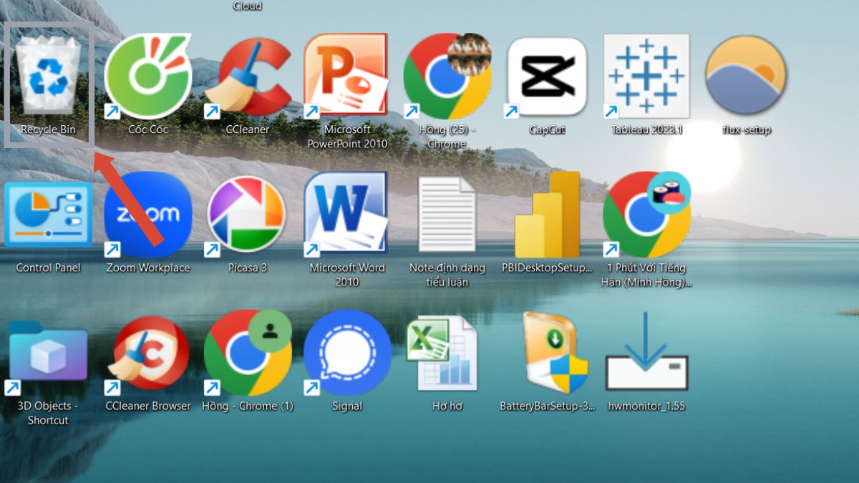Click the "Recycle Bin" label text
Image resolution: width=859 pixels, height=483 pixels.
pos(48,130)
